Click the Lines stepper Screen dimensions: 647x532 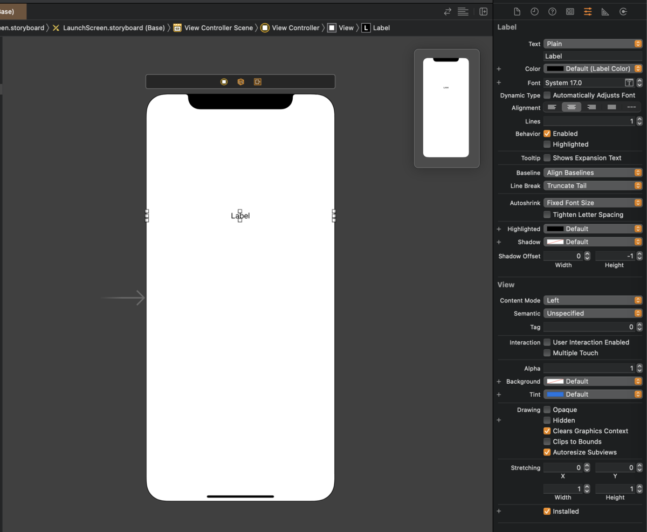pos(639,122)
